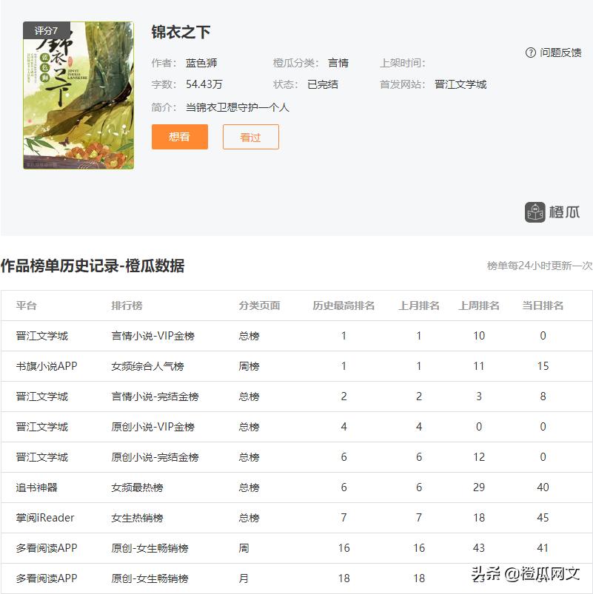This screenshot has height=594, width=593.
Task: Click the question mark help icon
Action: click(x=530, y=52)
